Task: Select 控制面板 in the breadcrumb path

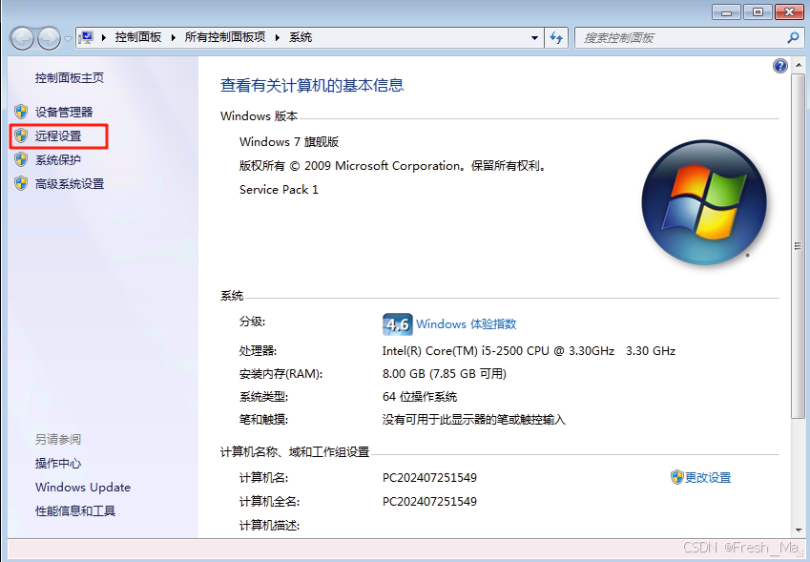Action: (138, 37)
